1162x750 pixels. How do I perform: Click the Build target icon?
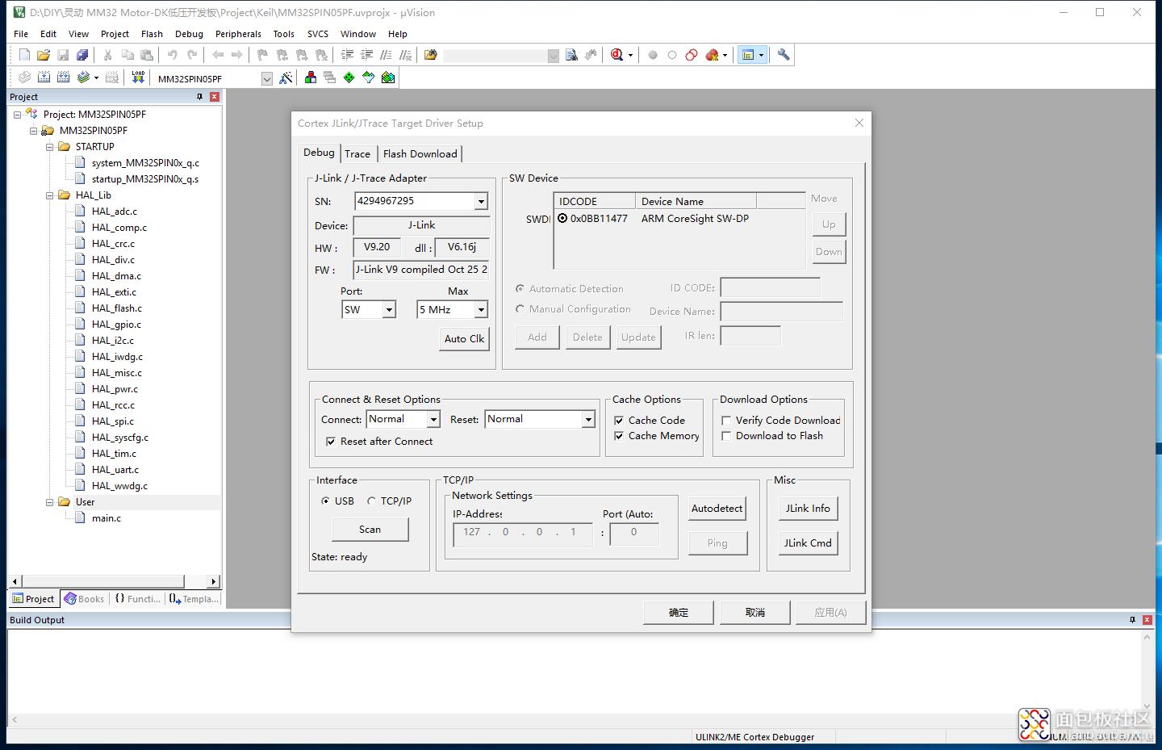click(x=44, y=78)
